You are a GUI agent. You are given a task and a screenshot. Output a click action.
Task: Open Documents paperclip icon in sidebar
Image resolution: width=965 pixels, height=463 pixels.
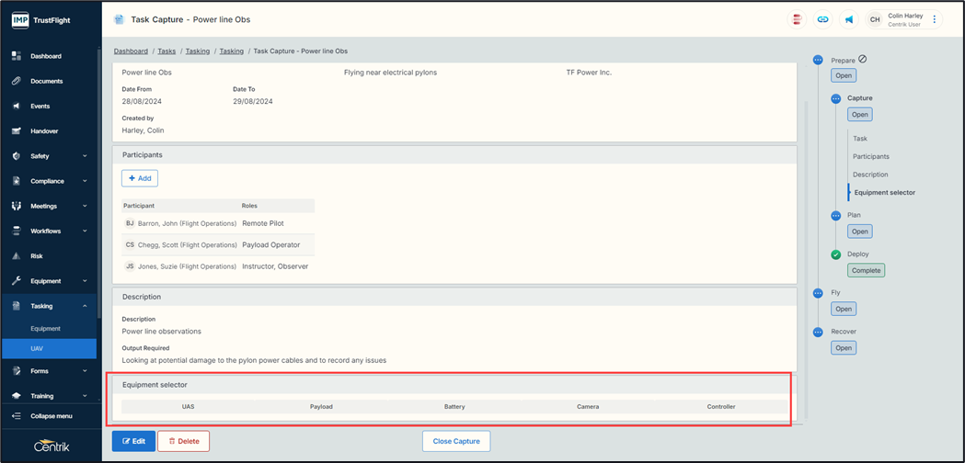coord(17,81)
